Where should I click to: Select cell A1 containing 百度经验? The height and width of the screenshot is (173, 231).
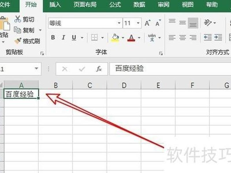coord(21,94)
